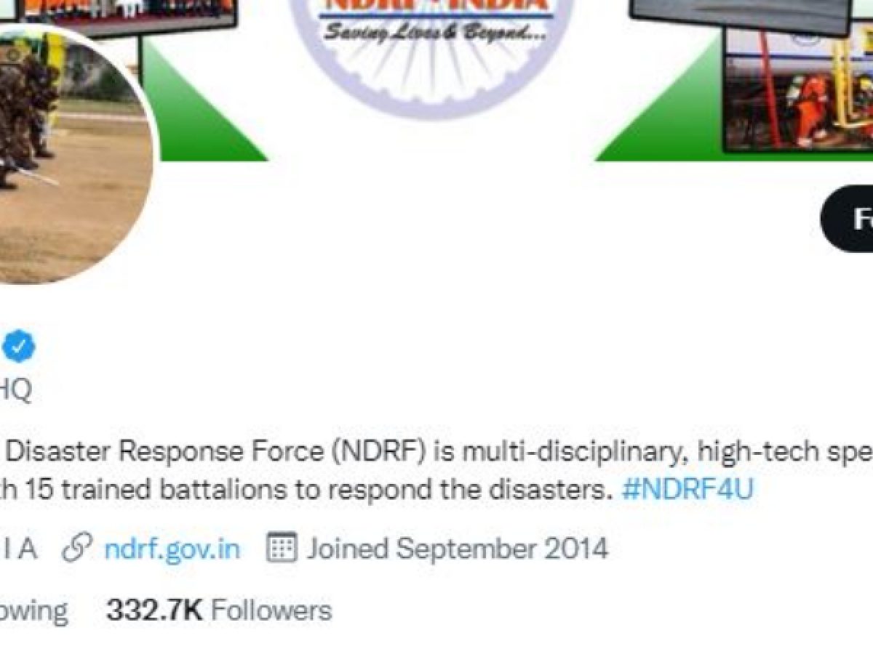Click the HQ account handle text
This screenshot has height=654, width=873.
tap(16, 390)
